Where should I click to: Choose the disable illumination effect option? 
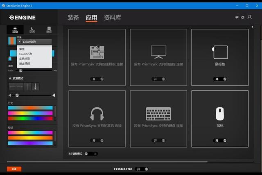pyautogui.click(x=34, y=64)
